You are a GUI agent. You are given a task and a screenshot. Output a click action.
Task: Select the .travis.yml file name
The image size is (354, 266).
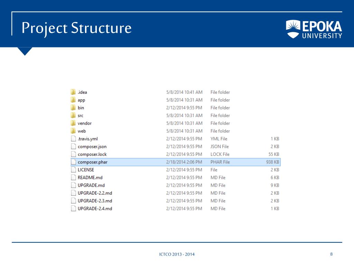tap(87, 139)
